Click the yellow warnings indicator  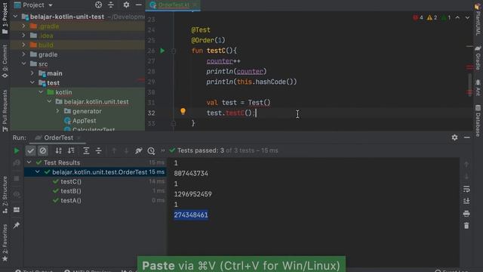coord(432,18)
